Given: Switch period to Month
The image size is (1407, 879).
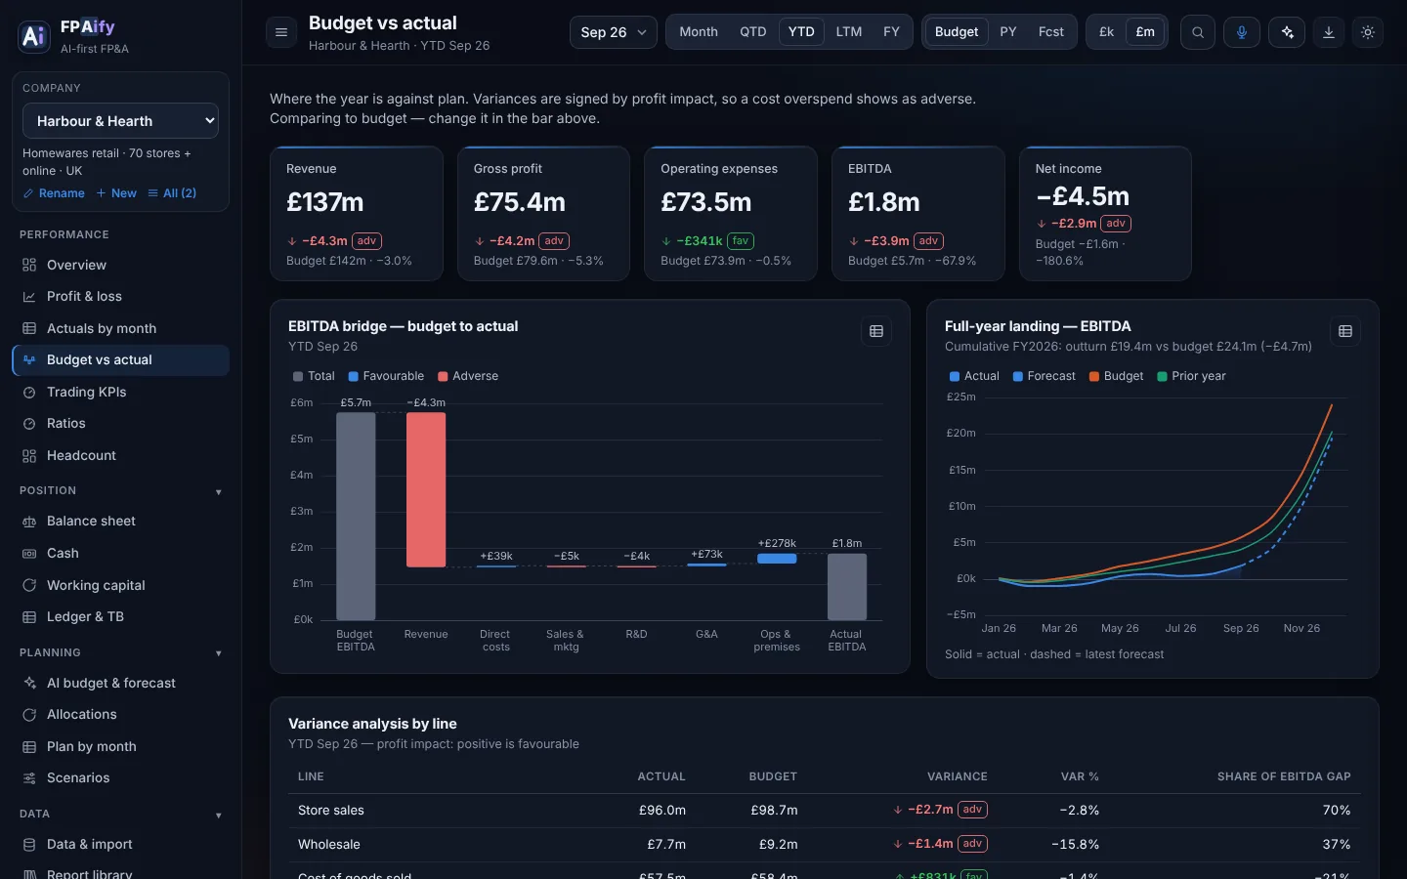Looking at the screenshot, I should (699, 32).
